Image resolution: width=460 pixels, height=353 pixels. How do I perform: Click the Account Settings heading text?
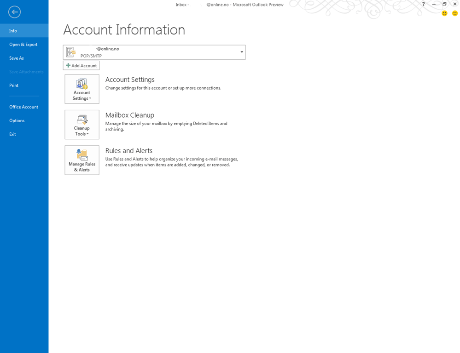coord(130,80)
